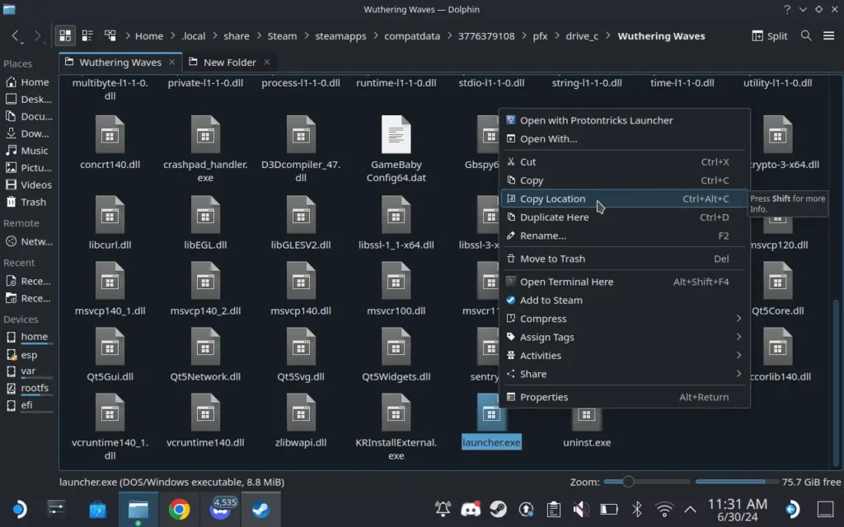The width and height of the screenshot is (844, 527).
Task: Select Open Terminal Here
Action: coord(625,282)
